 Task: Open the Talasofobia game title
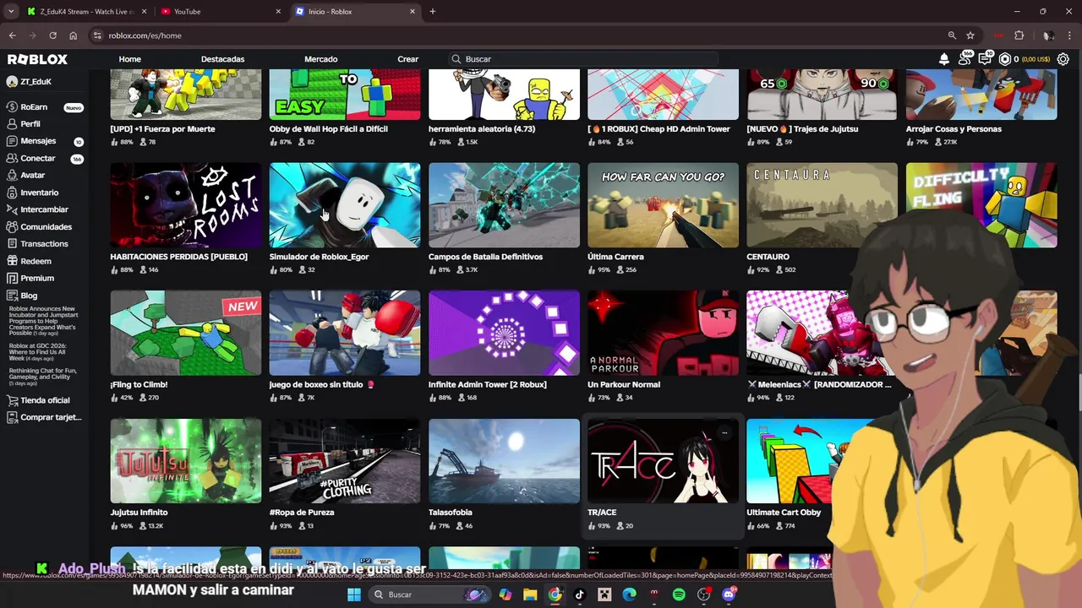click(x=450, y=513)
